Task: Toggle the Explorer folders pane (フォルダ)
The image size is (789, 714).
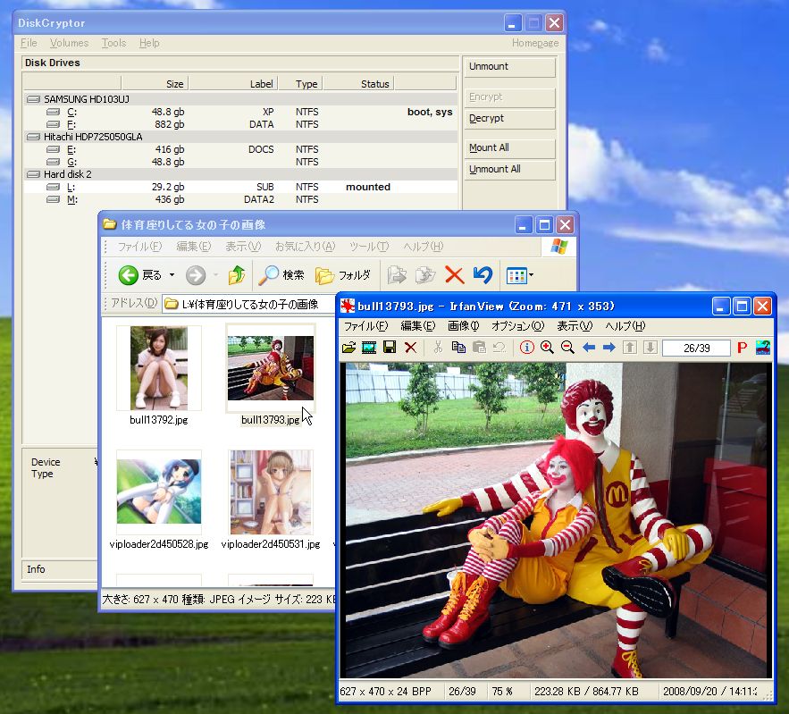Action: (342, 275)
